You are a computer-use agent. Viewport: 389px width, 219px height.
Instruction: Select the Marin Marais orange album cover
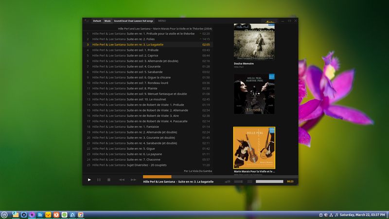tap(254, 148)
